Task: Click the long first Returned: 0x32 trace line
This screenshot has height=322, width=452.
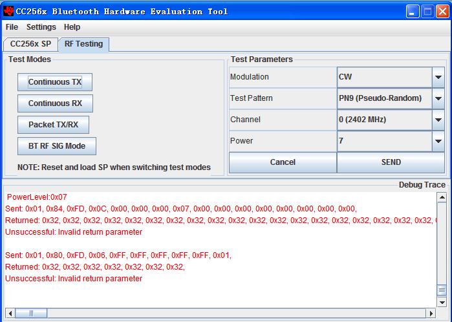Action: (221, 220)
